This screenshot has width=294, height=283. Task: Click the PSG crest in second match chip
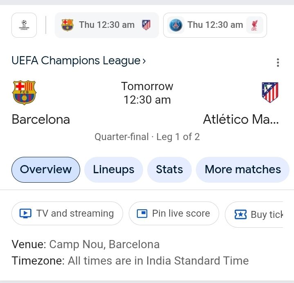[x=176, y=25]
